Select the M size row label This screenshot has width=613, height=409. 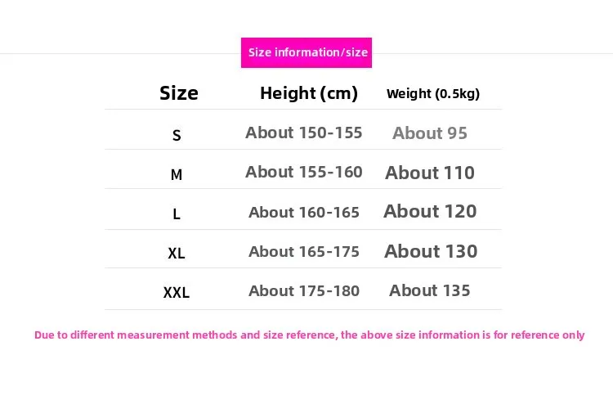pos(177,174)
